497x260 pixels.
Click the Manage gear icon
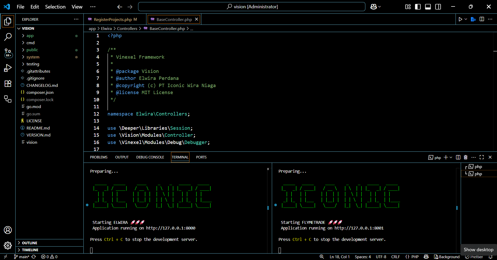8,245
